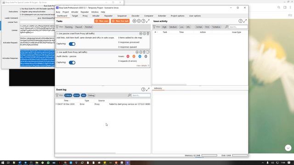Click the Event log search field
Screen dimensions: 294x165
[x=141, y=95]
